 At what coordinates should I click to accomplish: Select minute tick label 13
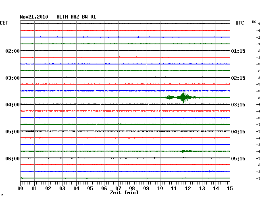202,189
